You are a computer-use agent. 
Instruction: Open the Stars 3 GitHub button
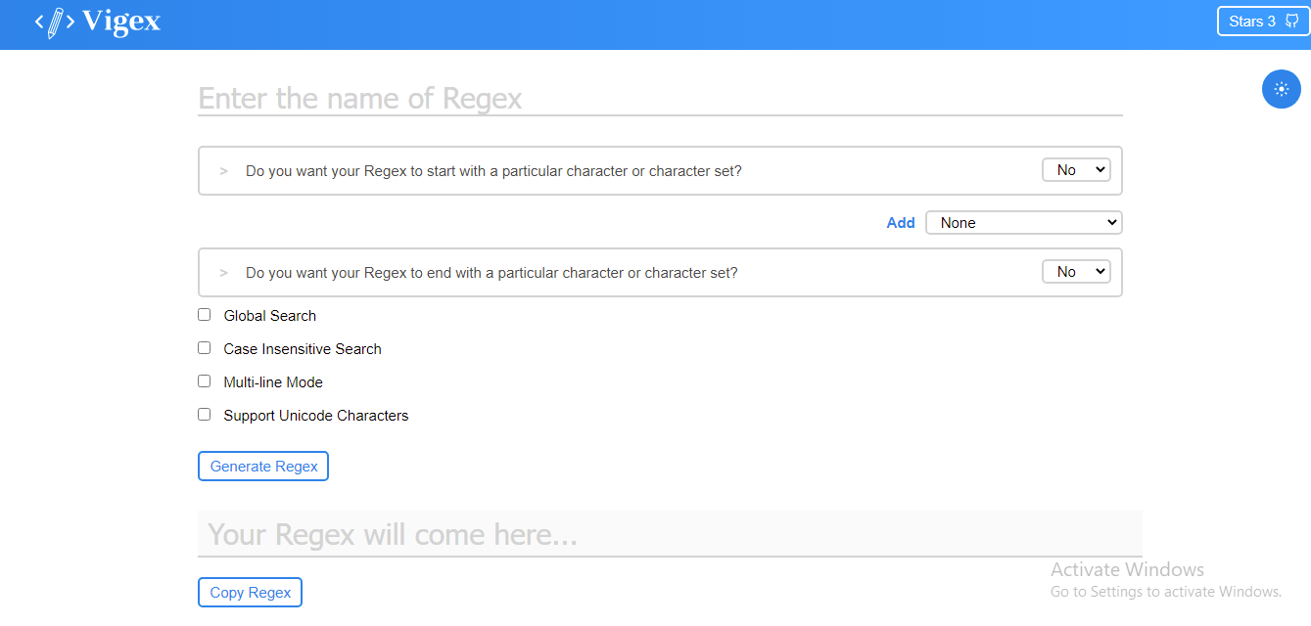[1262, 20]
